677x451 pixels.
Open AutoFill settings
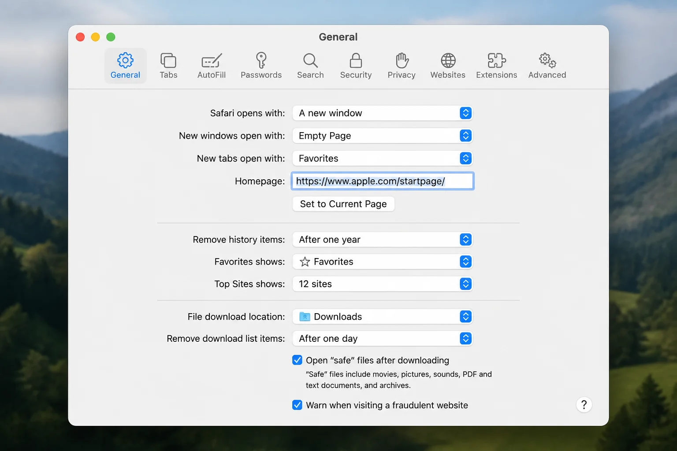[x=212, y=66]
